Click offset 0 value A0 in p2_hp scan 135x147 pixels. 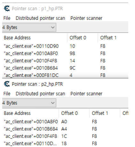64,122
